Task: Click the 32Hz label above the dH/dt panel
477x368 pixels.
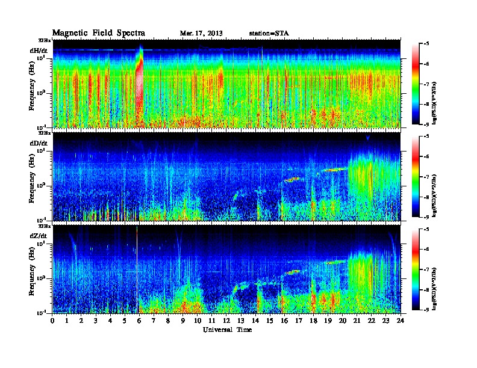Action: pyautogui.click(x=45, y=40)
